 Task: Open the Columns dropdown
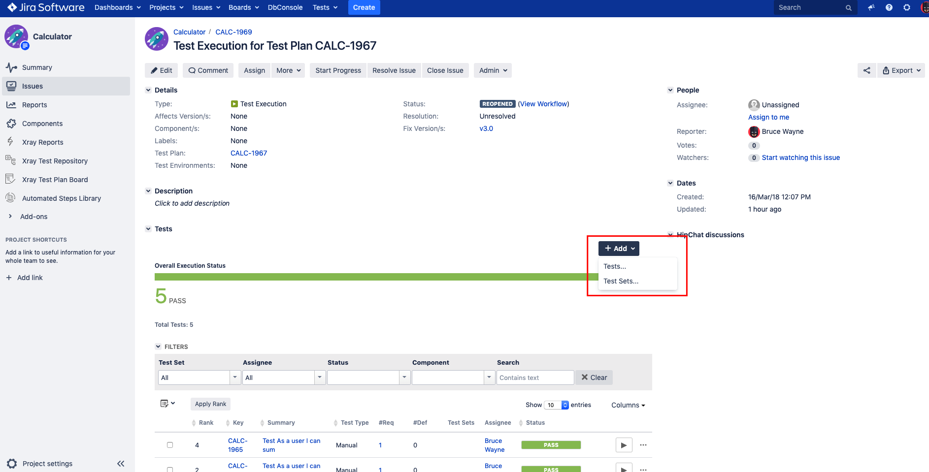[628, 405]
